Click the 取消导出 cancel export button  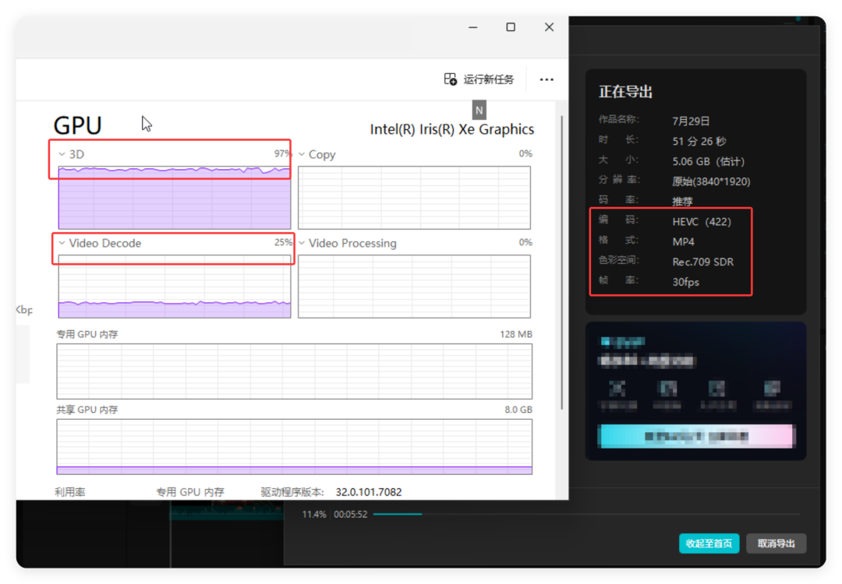tap(776, 544)
